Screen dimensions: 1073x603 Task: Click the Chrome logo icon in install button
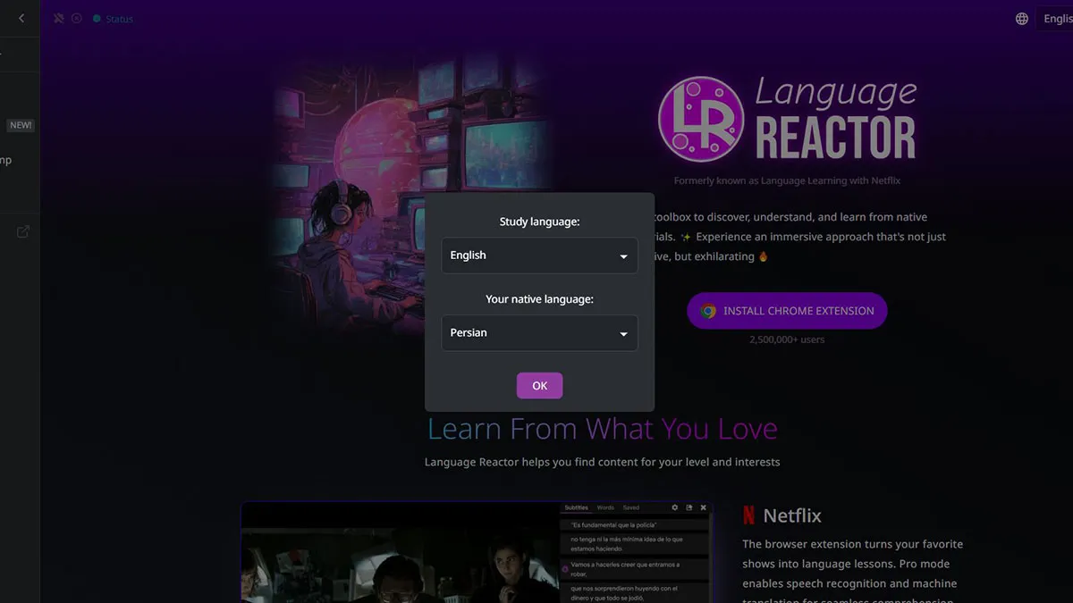(708, 312)
